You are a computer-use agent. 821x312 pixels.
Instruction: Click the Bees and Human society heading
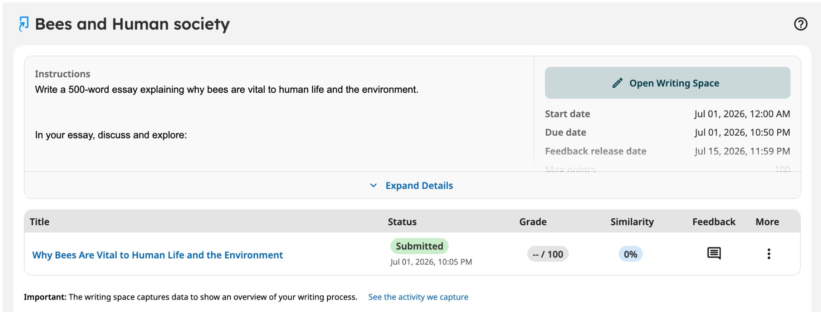(x=132, y=24)
